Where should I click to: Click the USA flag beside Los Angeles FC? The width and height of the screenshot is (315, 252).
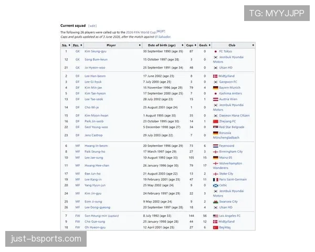point(216,216)
